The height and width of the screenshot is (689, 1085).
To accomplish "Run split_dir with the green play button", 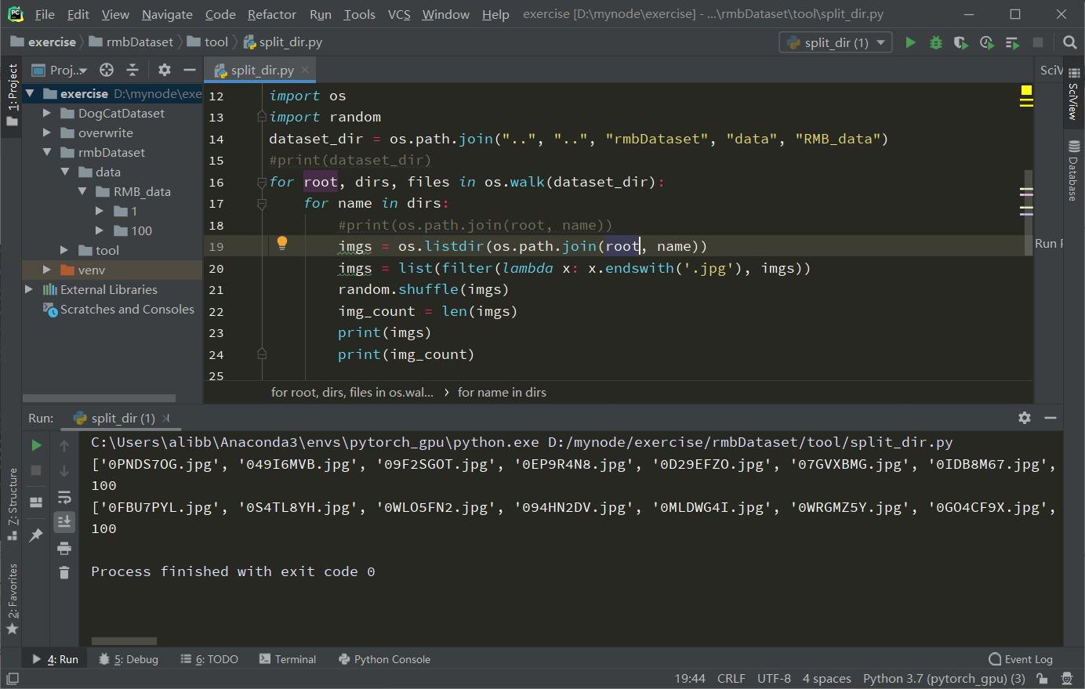I will click(x=910, y=42).
